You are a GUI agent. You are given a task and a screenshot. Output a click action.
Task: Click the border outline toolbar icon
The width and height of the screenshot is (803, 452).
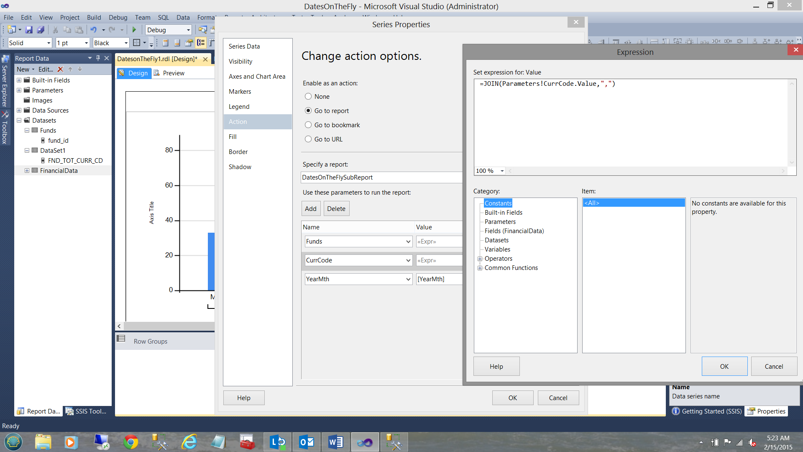pos(136,43)
